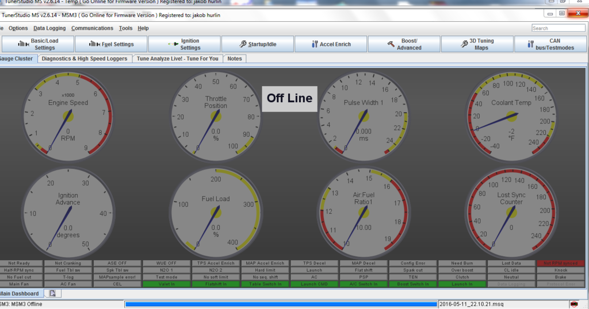The image size is (589, 309).
Task: Click the CEL indicator
Action: pos(117,284)
